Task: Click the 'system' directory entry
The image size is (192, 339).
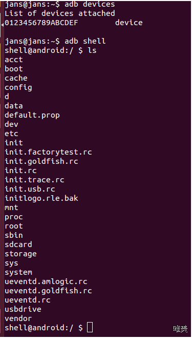Action: 18,272
